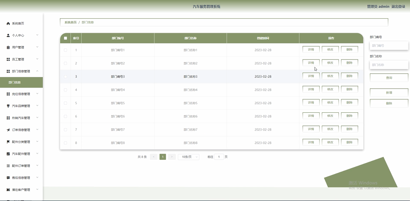The width and height of the screenshot is (410, 201).
Task: Click 退出登录 to log out
Action: click(398, 7)
